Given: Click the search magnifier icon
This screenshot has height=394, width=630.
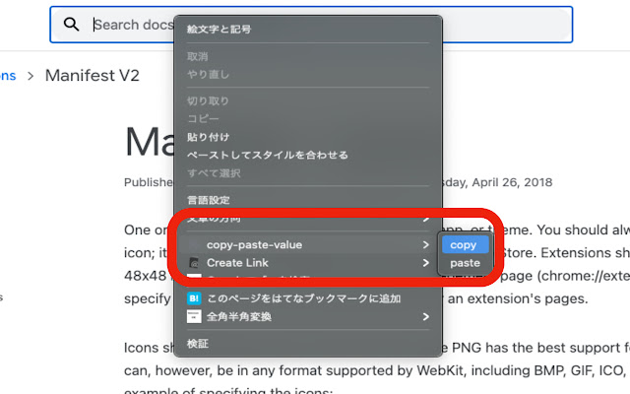Looking at the screenshot, I should point(71,25).
